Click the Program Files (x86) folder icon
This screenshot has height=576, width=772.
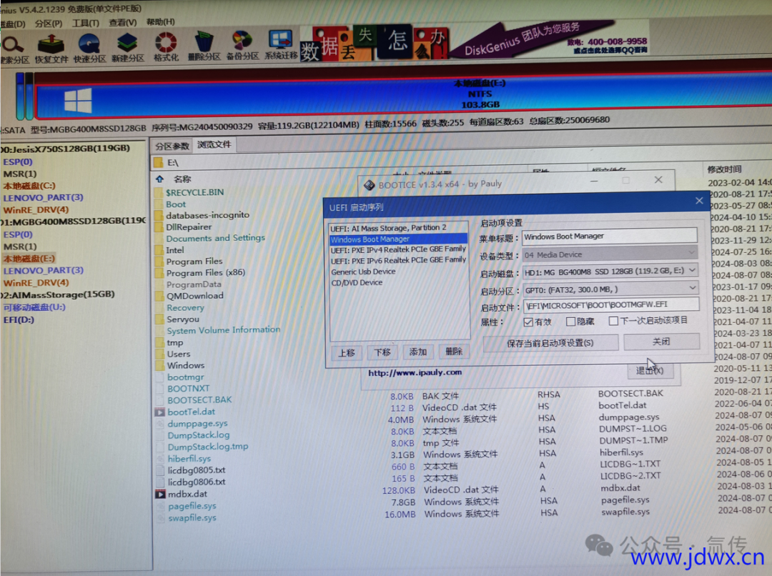coord(159,273)
